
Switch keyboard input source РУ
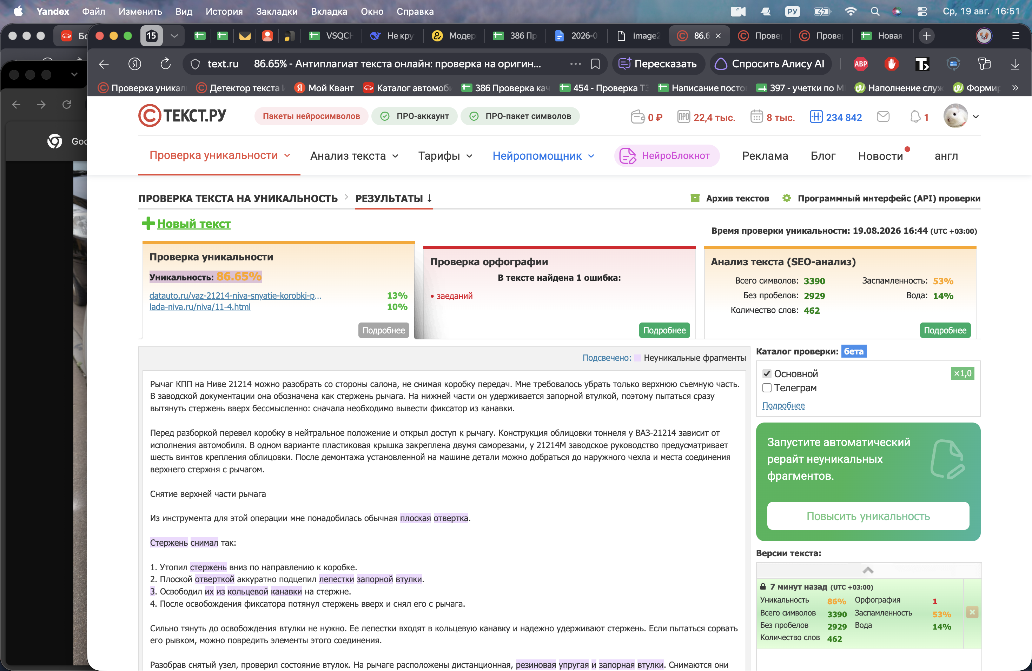coord(793,11)
